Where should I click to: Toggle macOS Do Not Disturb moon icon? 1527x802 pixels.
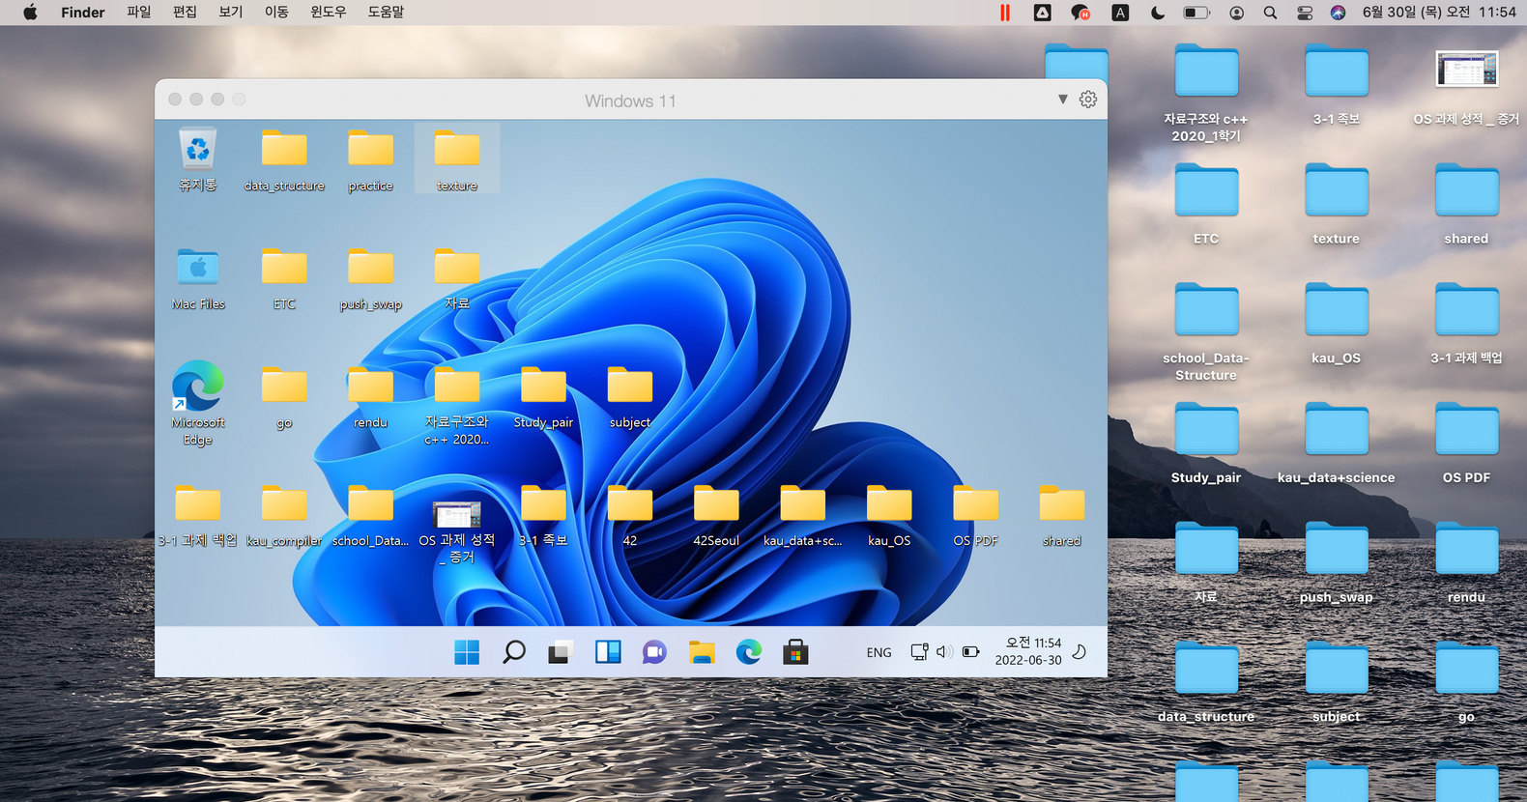(x=1158, y=13)
